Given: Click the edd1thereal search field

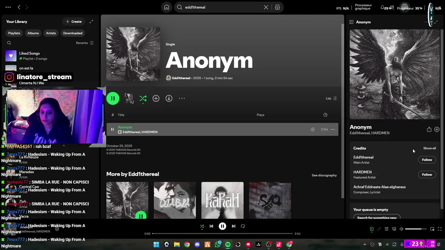Looking at the screenshot, I should (222, 7).
